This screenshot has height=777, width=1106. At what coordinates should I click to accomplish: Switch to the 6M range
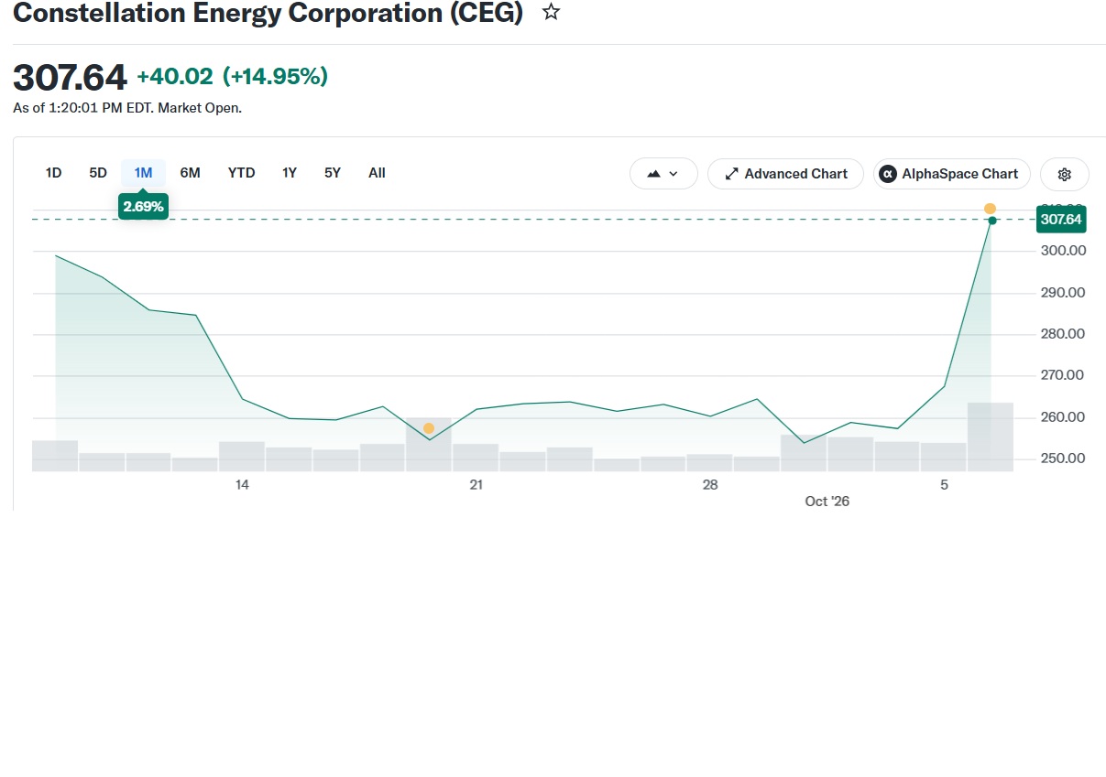[190, 173]
